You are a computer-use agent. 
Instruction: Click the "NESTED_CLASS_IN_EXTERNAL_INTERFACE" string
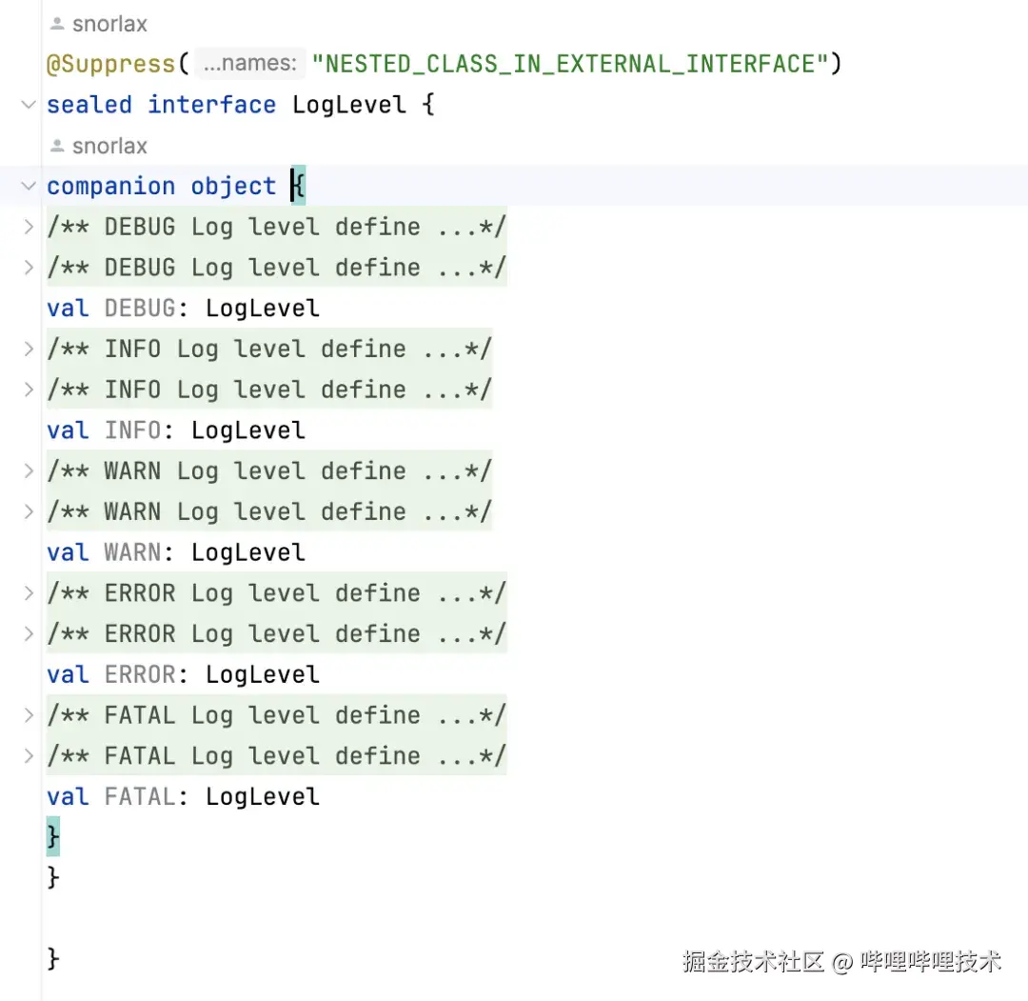click(x=570, y=64)
